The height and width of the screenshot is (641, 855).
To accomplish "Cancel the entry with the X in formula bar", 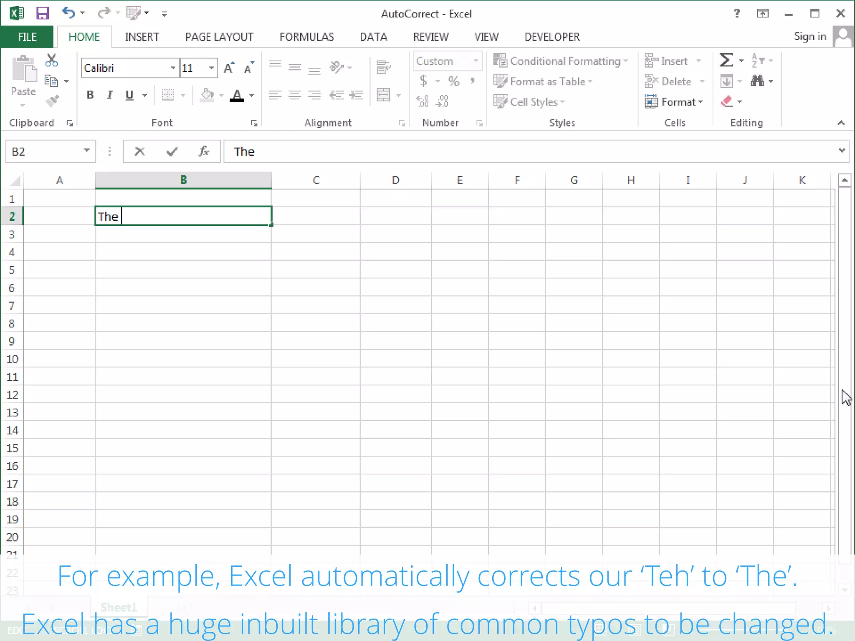I will click(x=139, y=151).
